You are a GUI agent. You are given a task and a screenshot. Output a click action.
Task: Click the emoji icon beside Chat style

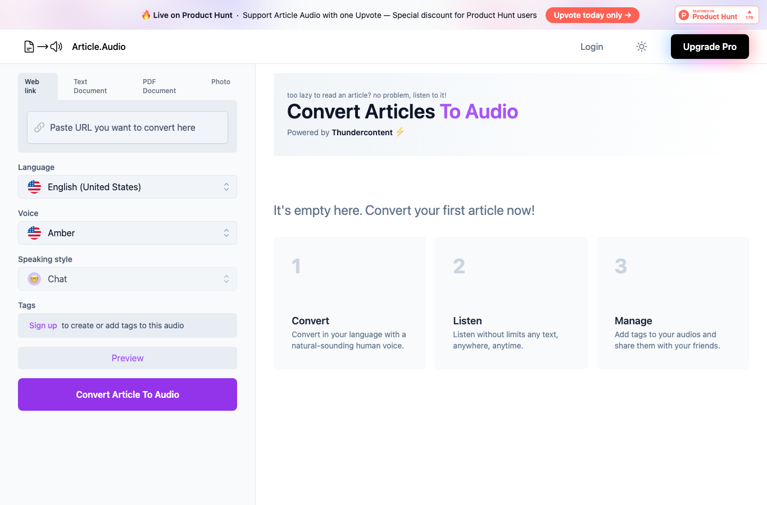[34, 279]
